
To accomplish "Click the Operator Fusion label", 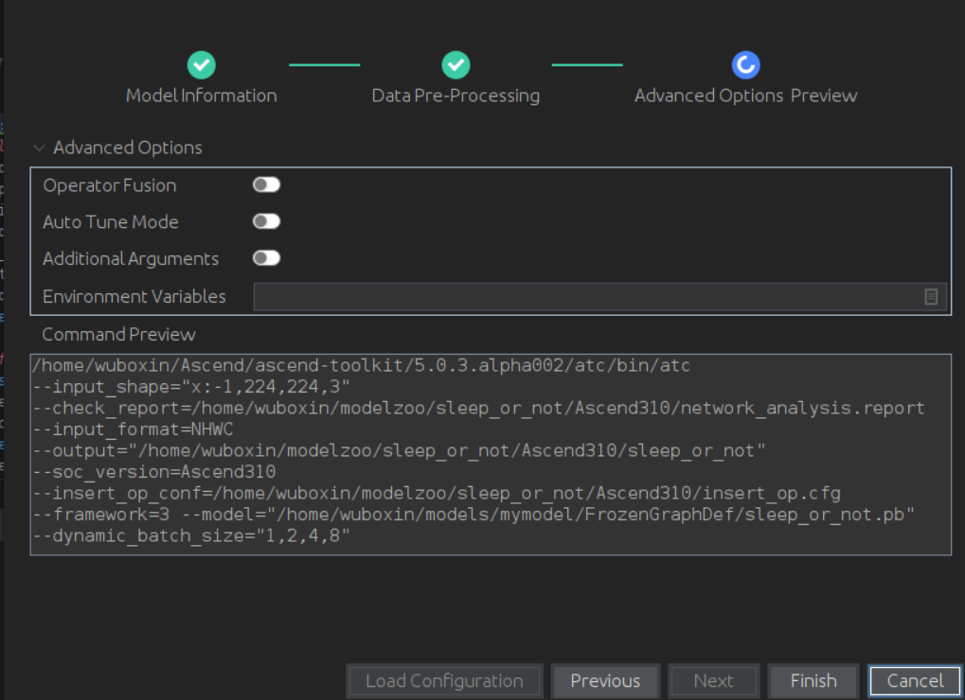I will pos(110,185).
